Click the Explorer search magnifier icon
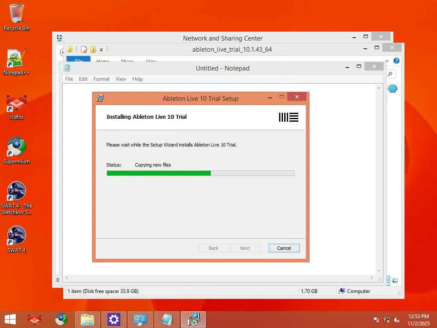This screenshot has height=328, width=437. tap(390, 74)
